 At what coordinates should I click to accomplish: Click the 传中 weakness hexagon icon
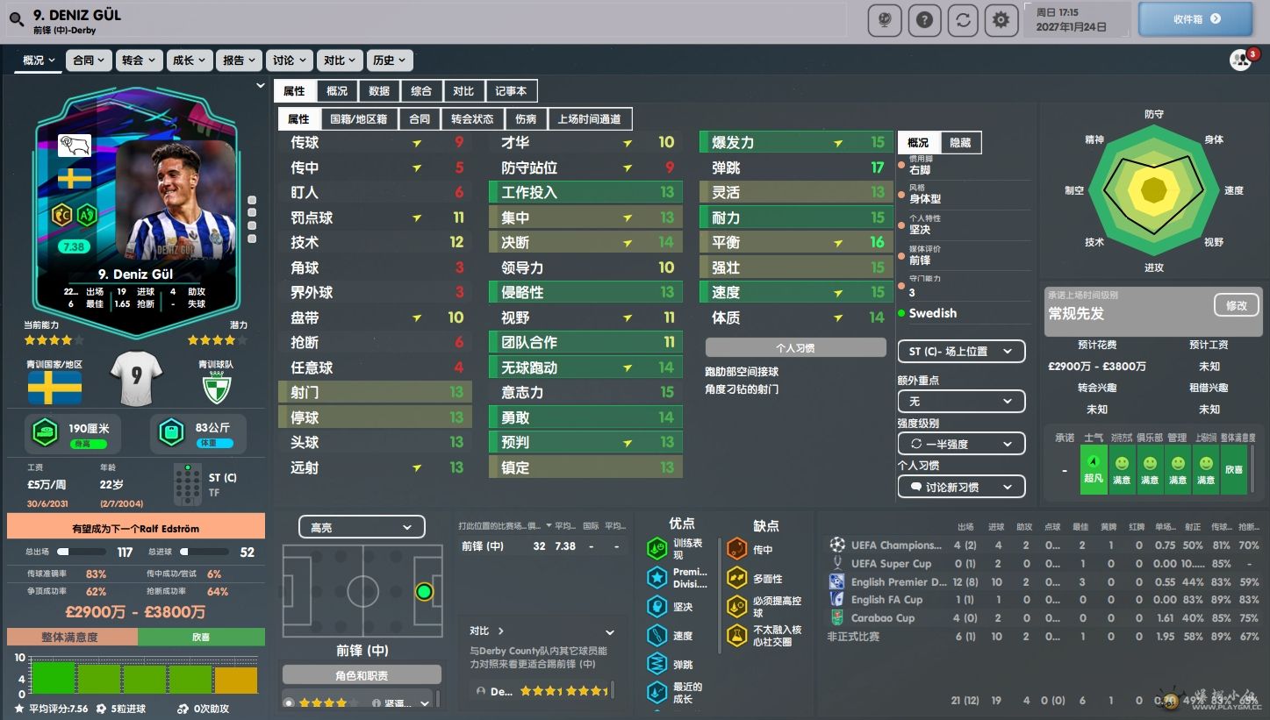736,550
